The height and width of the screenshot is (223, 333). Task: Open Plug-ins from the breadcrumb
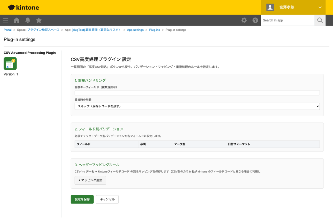pos(154,29)
